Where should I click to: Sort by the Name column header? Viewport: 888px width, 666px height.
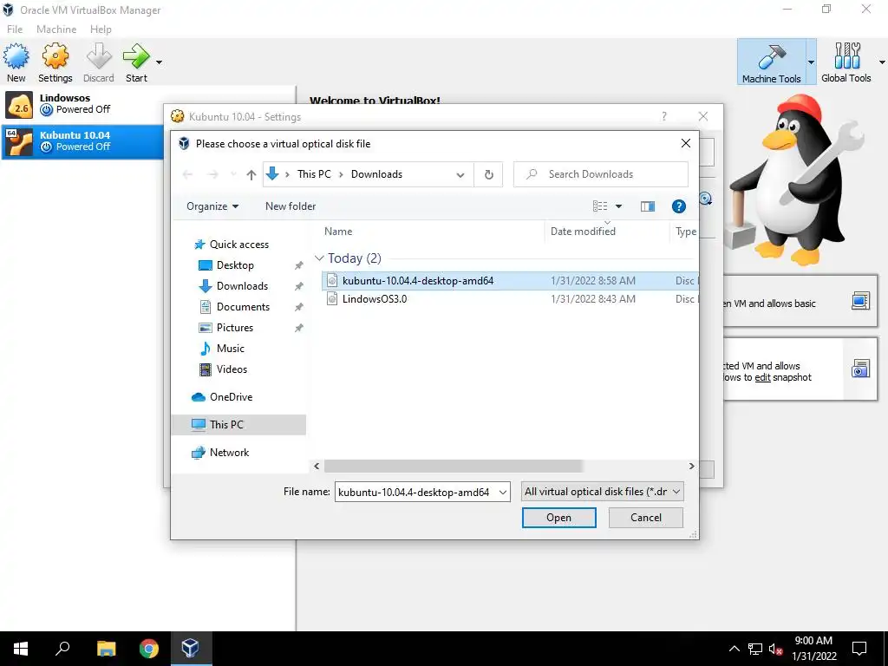[338, 231]
